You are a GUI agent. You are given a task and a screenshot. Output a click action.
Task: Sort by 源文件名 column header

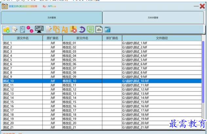(23, 38)
